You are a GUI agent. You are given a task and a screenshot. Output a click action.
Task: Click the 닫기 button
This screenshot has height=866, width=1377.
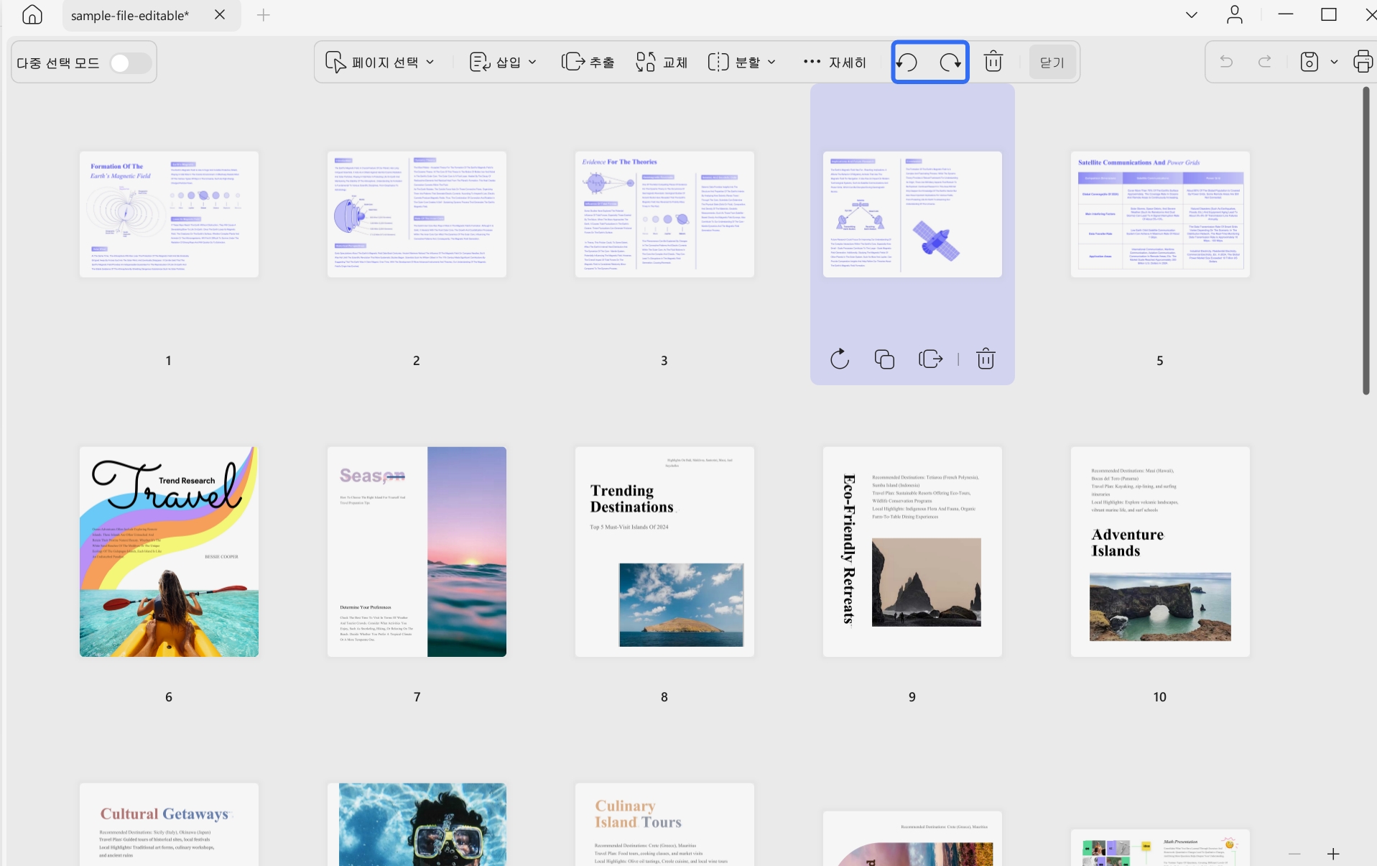[1052, 63]
